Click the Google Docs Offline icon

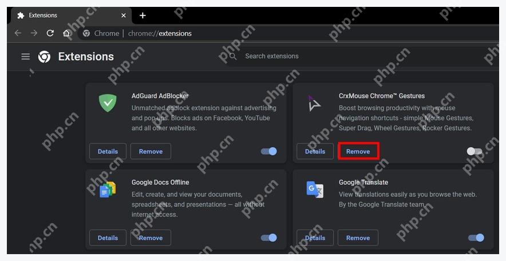(108, 189)
